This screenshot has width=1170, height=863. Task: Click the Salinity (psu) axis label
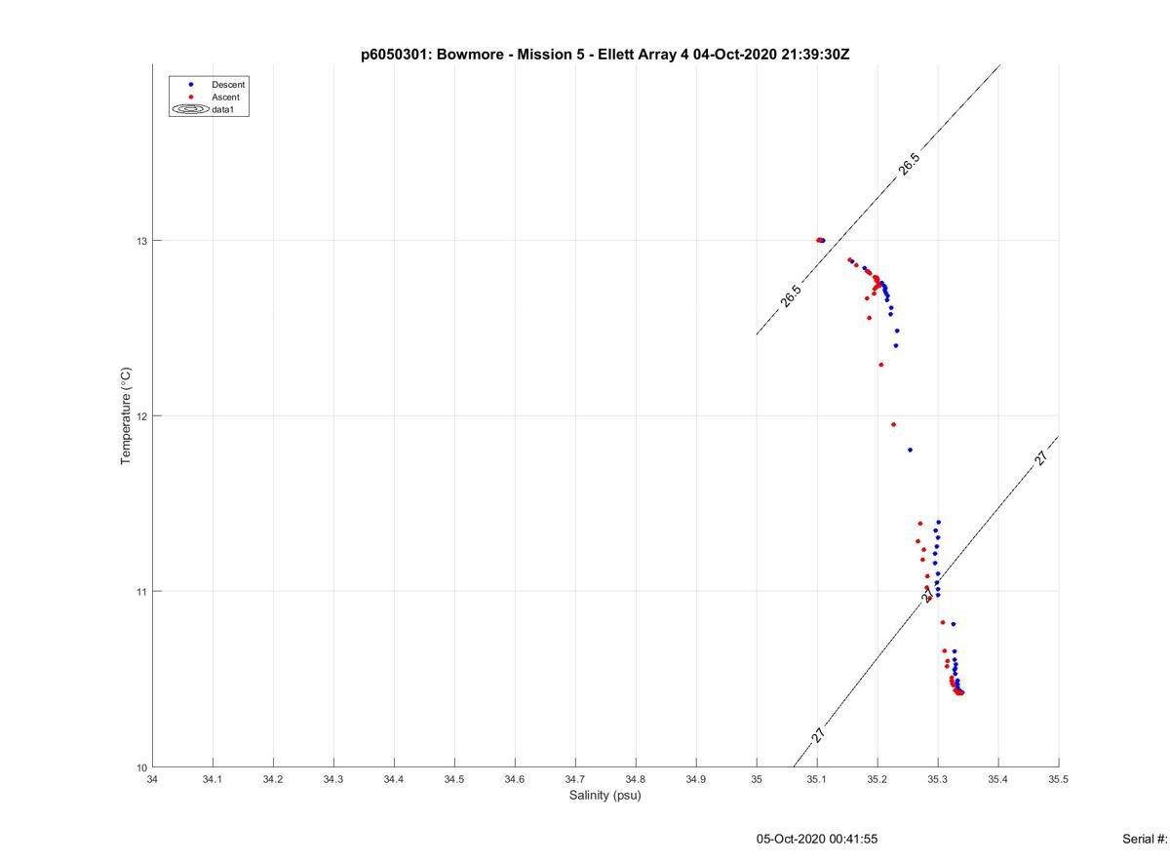click(604, 795)
